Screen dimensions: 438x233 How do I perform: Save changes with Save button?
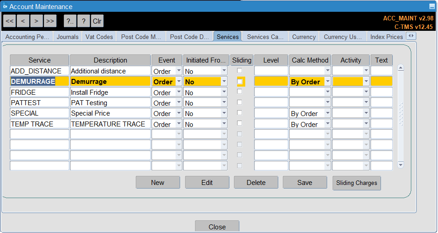(305, 182)
